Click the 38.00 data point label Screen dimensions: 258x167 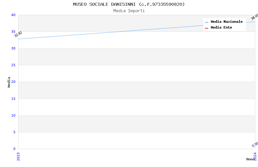[254, 17]
